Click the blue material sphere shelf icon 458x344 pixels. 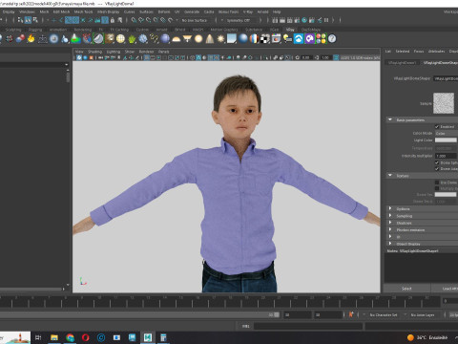pyautogui.click(x=243, y=39)
